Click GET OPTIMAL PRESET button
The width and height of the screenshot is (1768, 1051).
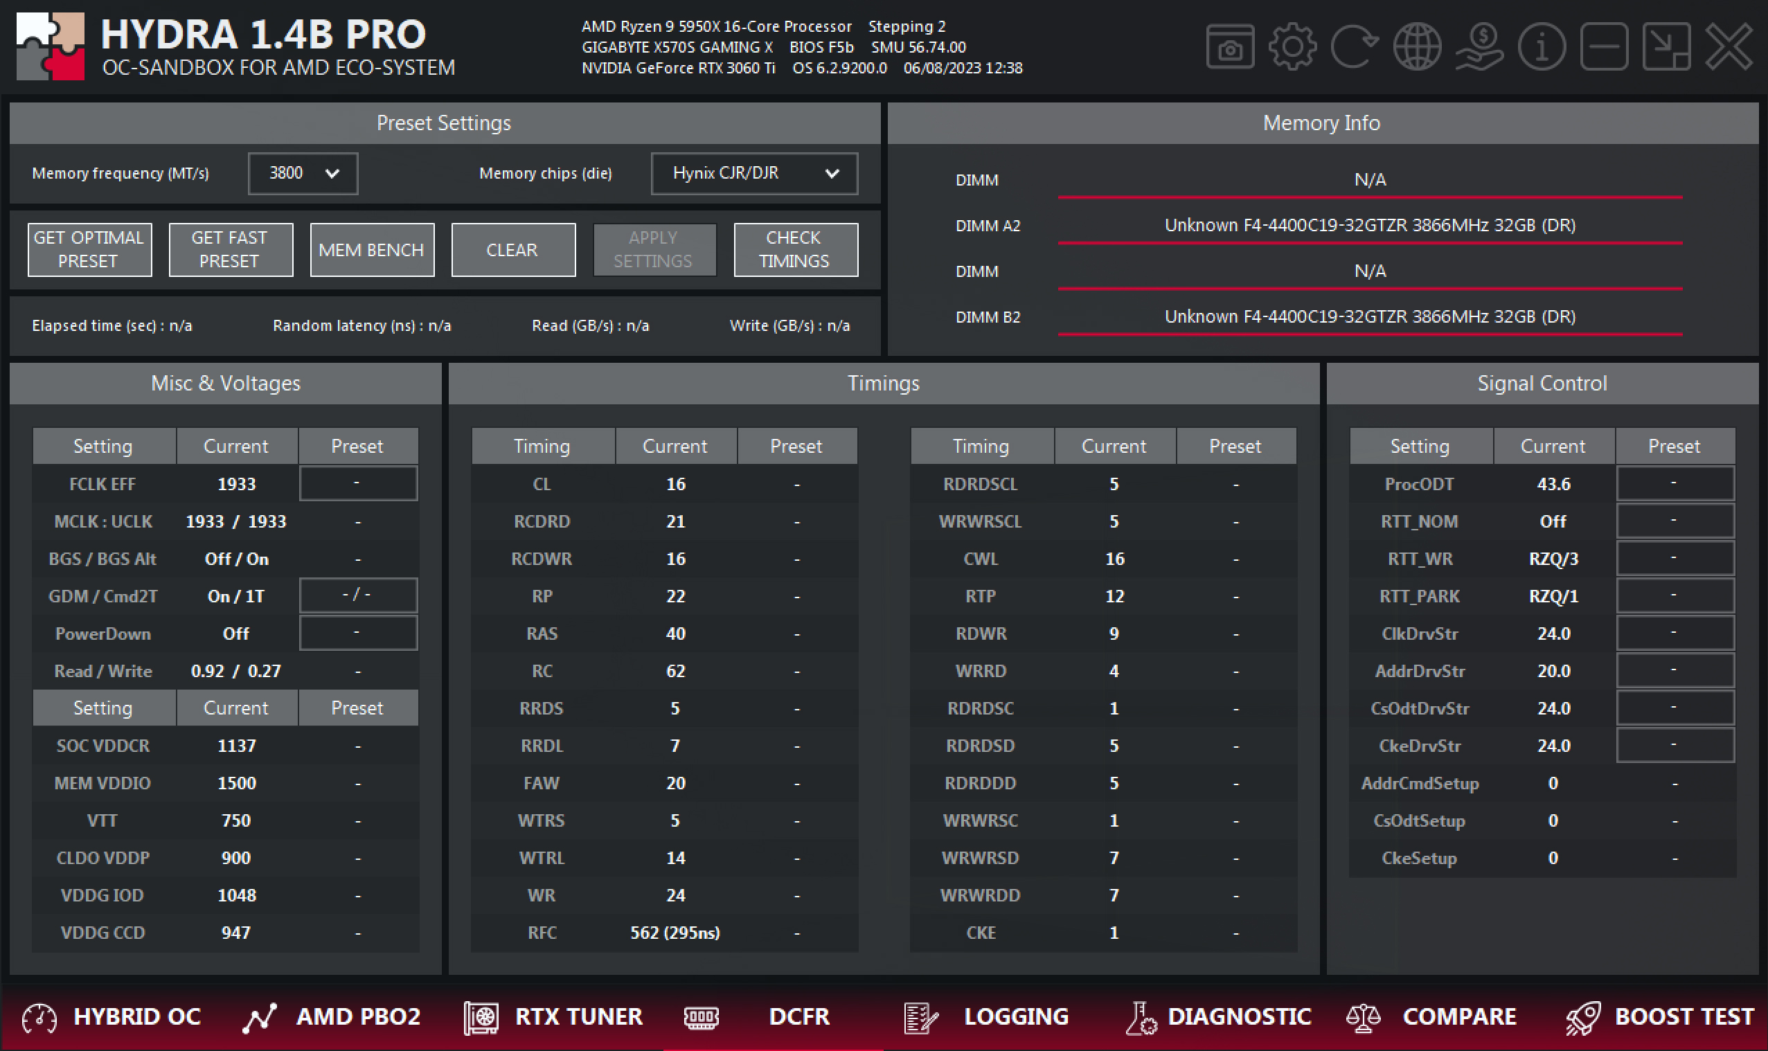pos(89,249)
